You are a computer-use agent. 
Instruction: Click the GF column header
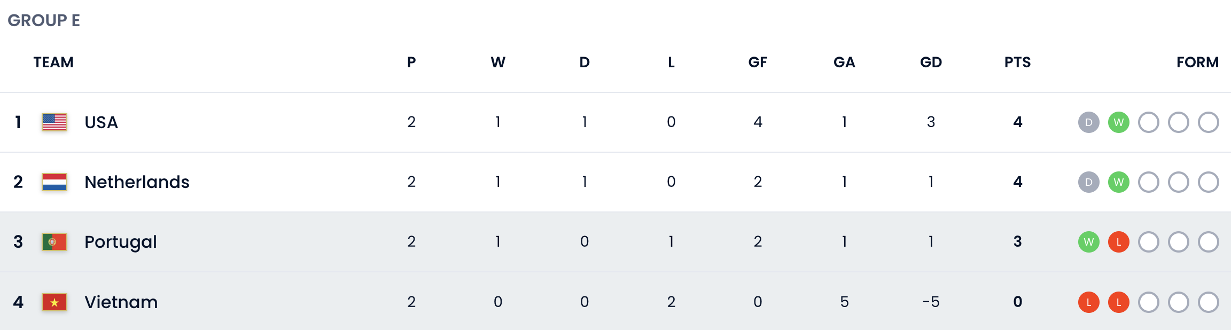click(x=758, y=62)
